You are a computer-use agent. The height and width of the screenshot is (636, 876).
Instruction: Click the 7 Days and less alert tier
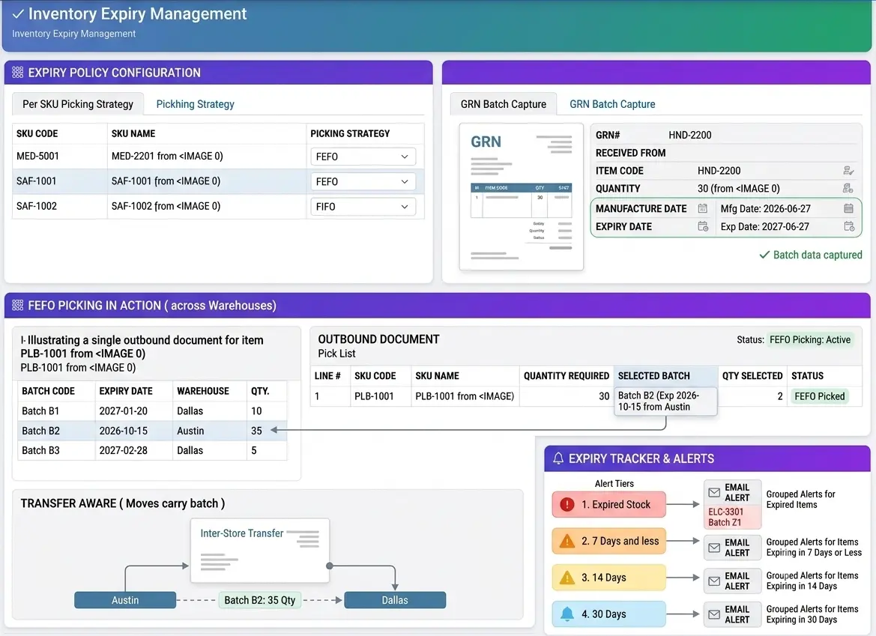[609, 541]
